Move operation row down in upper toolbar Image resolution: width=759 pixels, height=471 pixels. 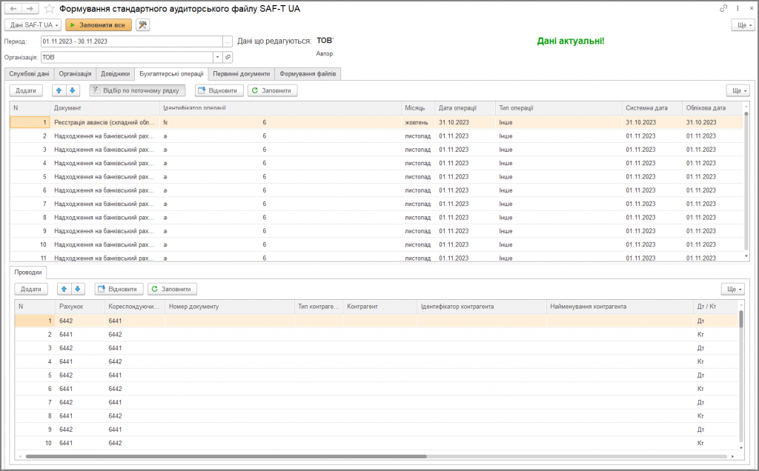72,90
